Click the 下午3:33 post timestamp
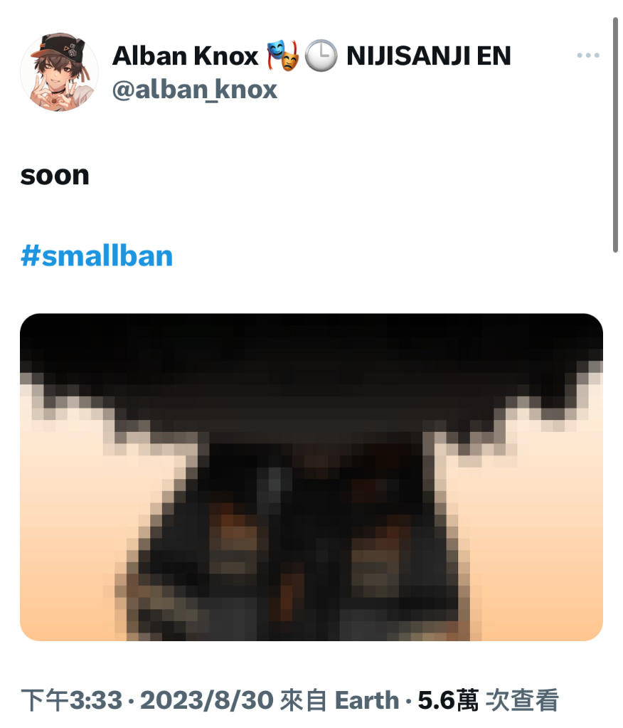Image resolution: width=623 pixels, height=728 pixels. coord(71,700)
